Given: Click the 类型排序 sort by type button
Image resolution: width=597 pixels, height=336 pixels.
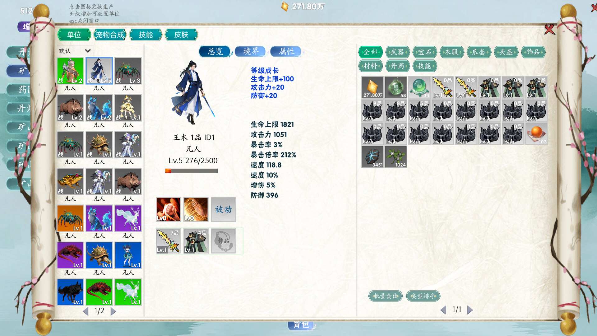Looking at the screenshot, I should click(x=423, y=296).
